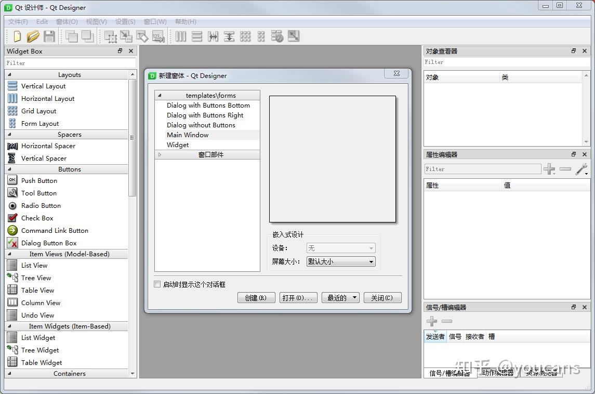The height and width of the screenshot is (394, 595).
Task: Select the Check Box widget in Widget Box
Action: (x=37, y=218)
